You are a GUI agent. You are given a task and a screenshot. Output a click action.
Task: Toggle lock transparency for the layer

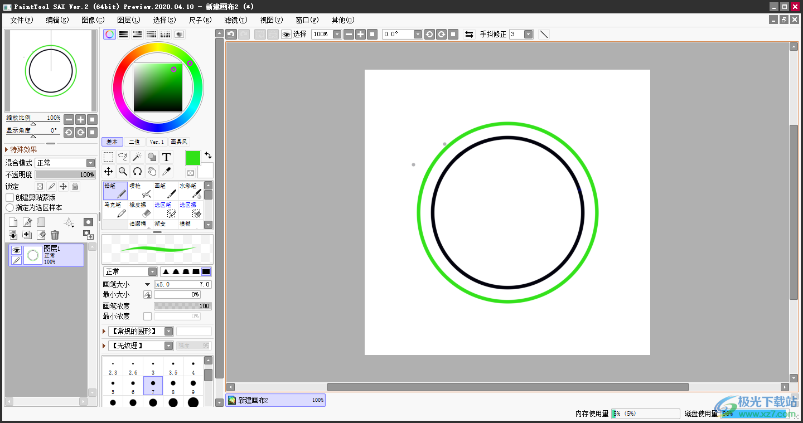coord(40,186)
